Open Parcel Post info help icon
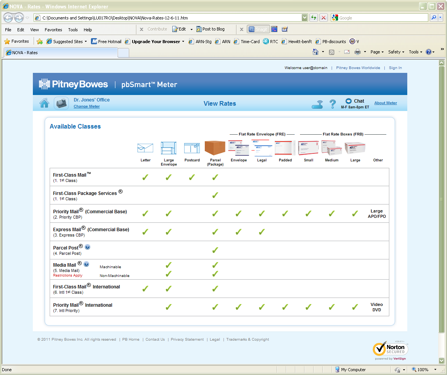The height and width of the screenshot is (375, 447). pyautogui.click(x=87, y=247)
